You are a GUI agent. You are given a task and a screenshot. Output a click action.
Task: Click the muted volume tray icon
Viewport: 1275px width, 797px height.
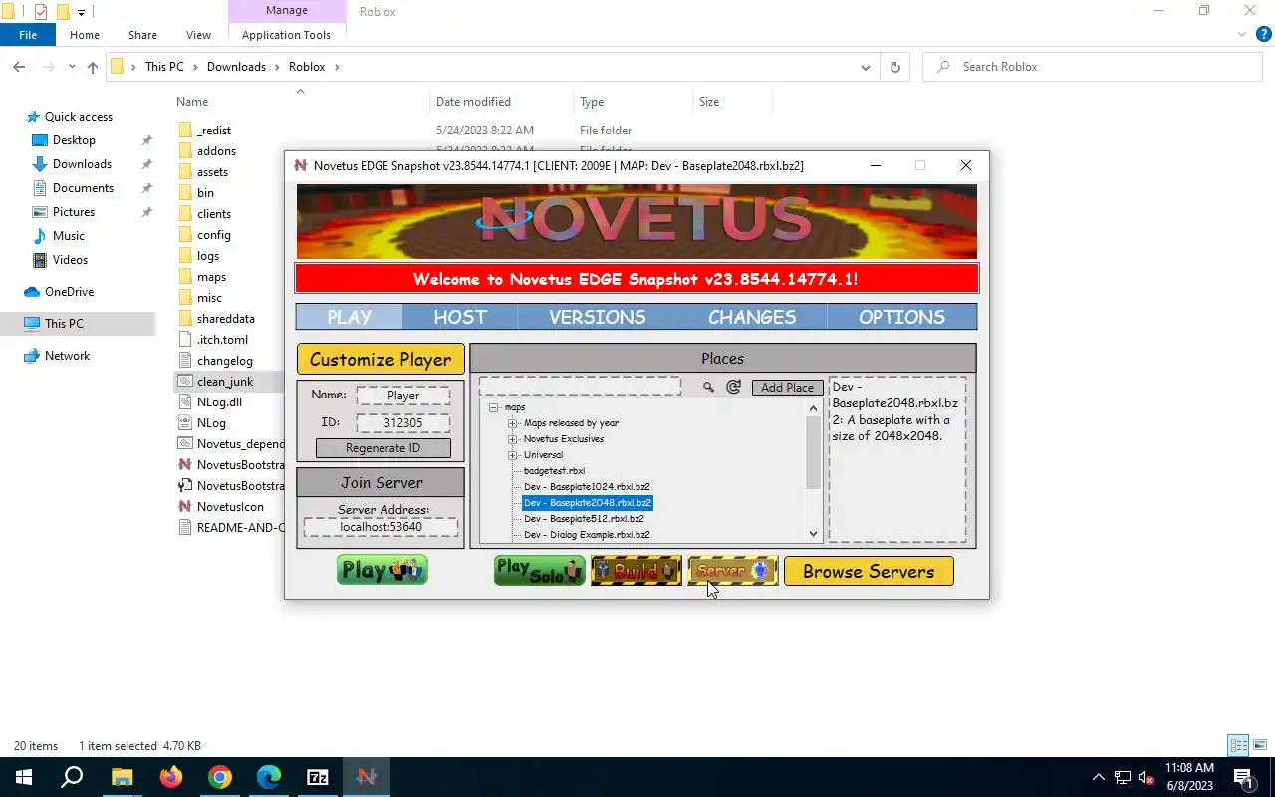point(1147,777)
